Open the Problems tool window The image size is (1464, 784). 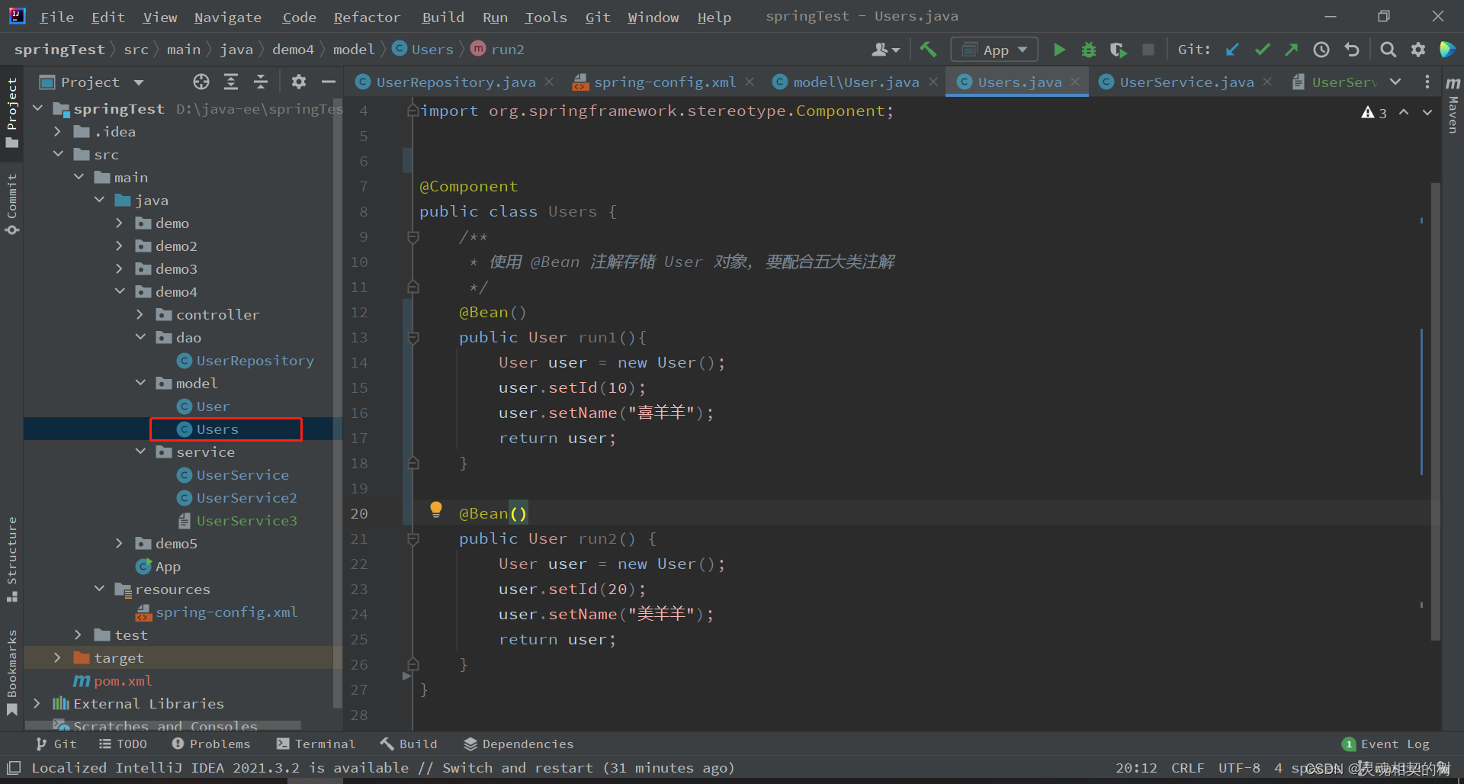coord(211,744)
